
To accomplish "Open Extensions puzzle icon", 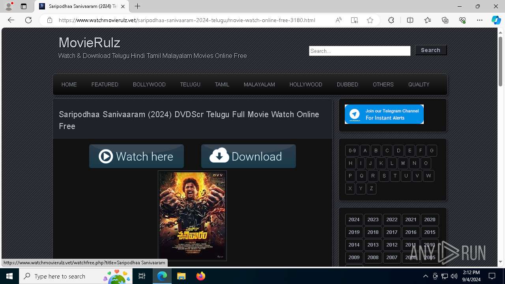I will [x=391, y=20].
